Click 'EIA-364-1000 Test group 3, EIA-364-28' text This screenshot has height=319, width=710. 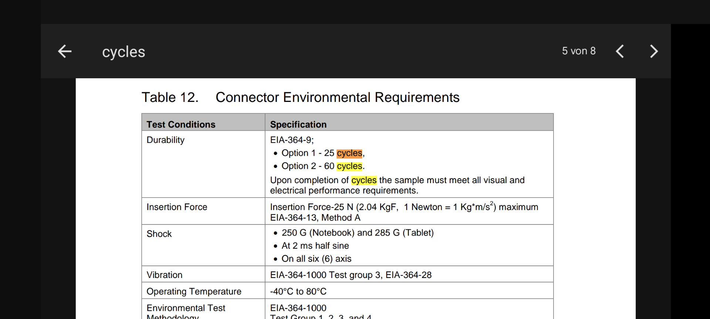tap(351, 275)
